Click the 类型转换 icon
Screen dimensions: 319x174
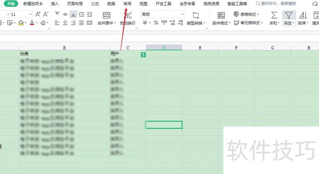tap(196, 16)
